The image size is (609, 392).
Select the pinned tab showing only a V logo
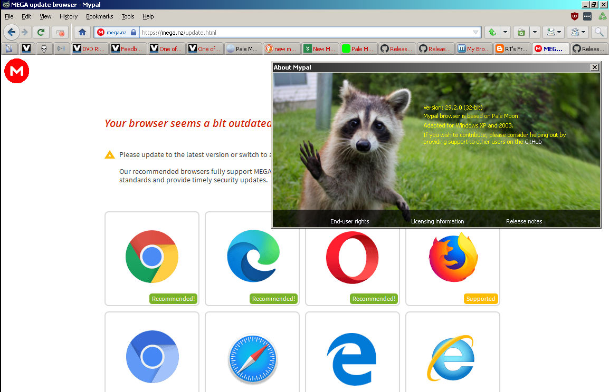[26, 48]
